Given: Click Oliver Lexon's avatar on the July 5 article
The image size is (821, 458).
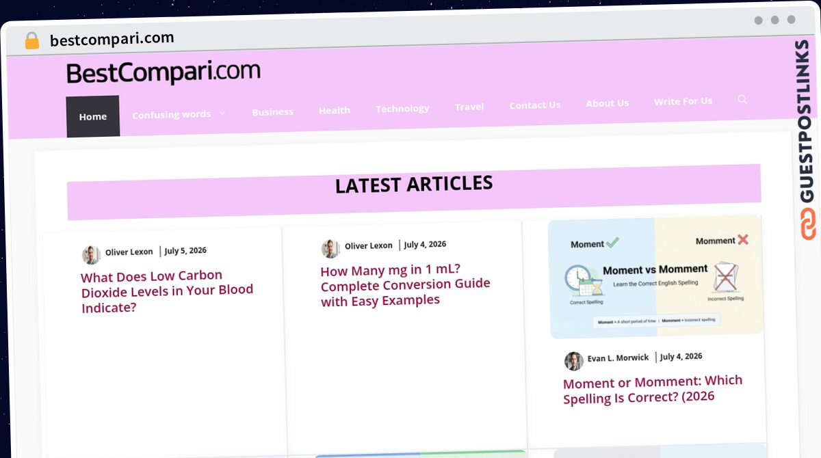Looking at the screenshot, I should pyautogui.click(x=91, y=255).
